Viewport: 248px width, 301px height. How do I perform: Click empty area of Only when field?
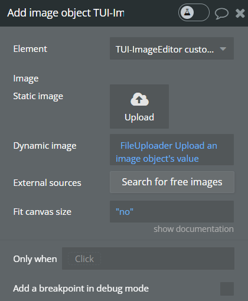pos(167,259)
